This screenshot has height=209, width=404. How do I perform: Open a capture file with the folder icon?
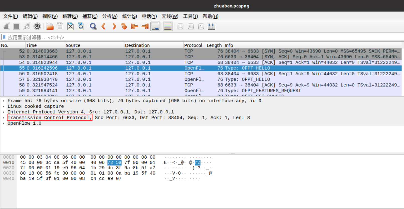pos(50,26)
